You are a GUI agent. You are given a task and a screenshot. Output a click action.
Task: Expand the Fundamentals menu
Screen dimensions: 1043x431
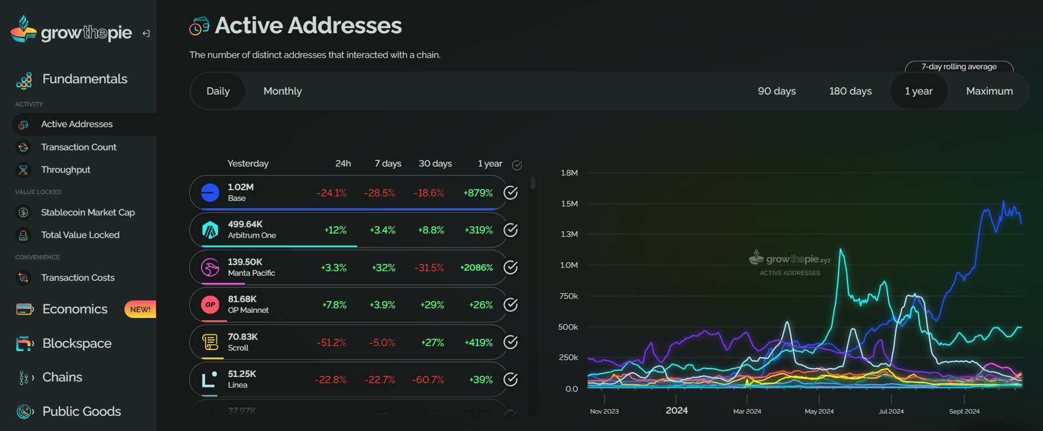pos(84,79)
